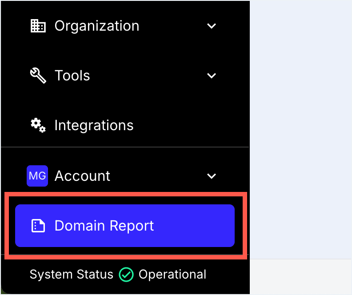The image size is (352, 295).
Task: Click the Tools wrench icon
Action: (38, 76)
